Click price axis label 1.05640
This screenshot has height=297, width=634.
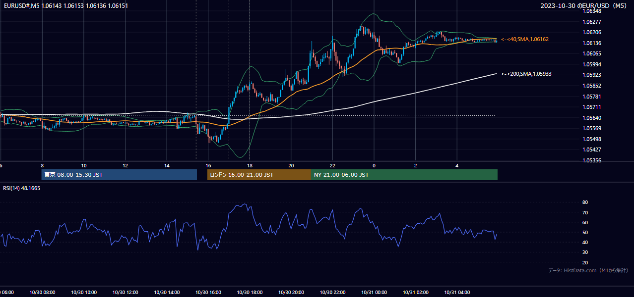(x=591, y=118)
